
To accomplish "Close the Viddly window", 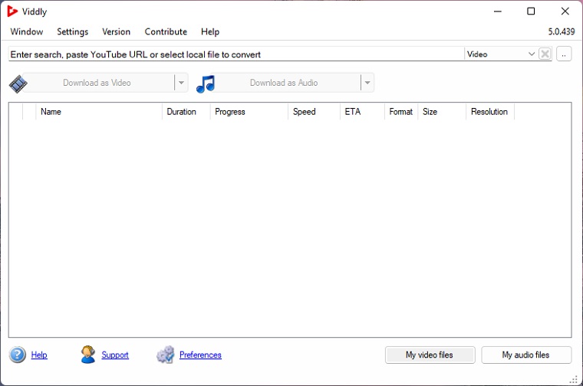I will [x=565, y=11].
